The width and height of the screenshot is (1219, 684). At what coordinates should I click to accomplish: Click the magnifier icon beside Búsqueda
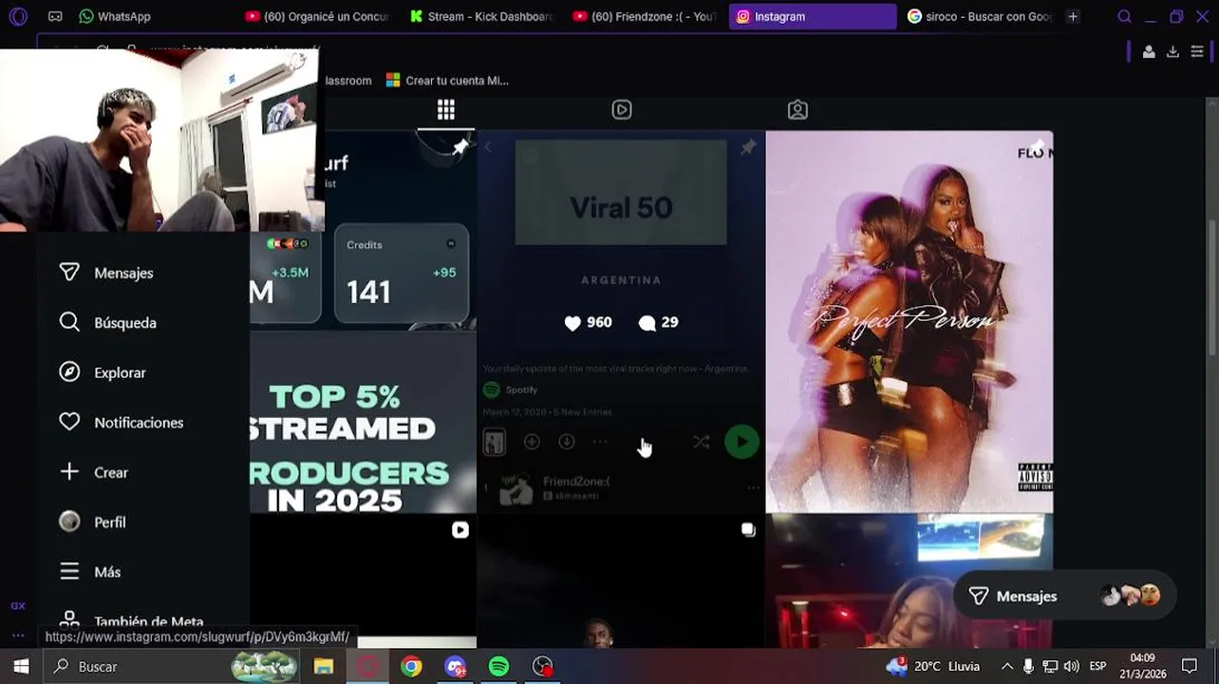(69, 322)
